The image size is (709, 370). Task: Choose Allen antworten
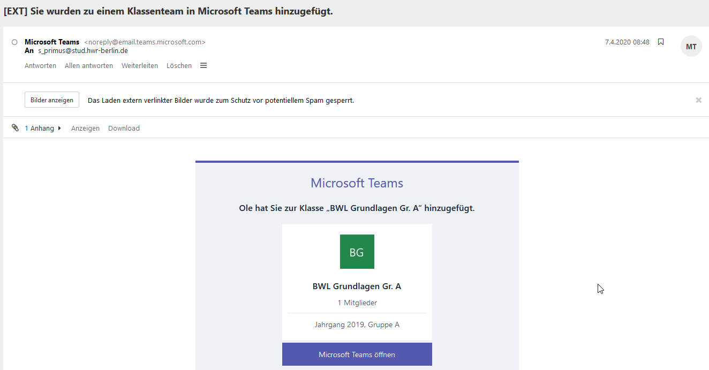[89, 66]
